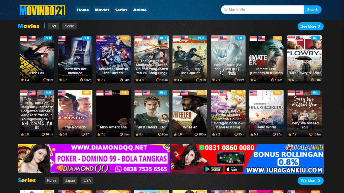Click the Android download badge in Juragankiu banner
The image size is (344, 193).
pyautogui.click(x=213, y=169)
